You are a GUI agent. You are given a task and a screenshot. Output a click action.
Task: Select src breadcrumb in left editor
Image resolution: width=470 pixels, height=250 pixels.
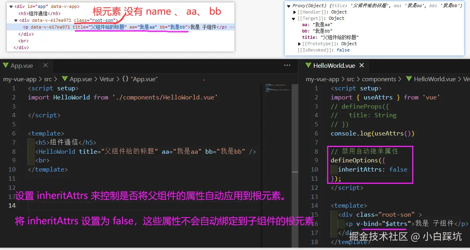(48, 79)
